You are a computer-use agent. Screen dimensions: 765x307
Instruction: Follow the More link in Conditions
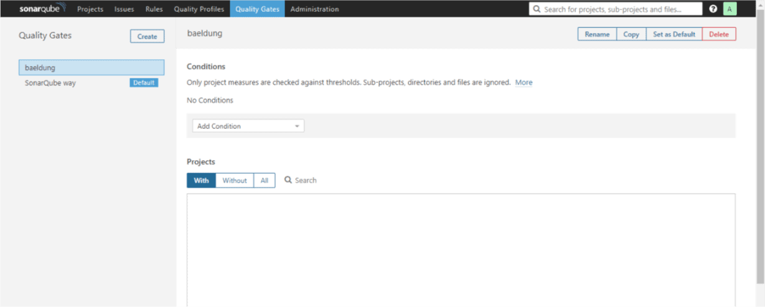tap(523, 82)
